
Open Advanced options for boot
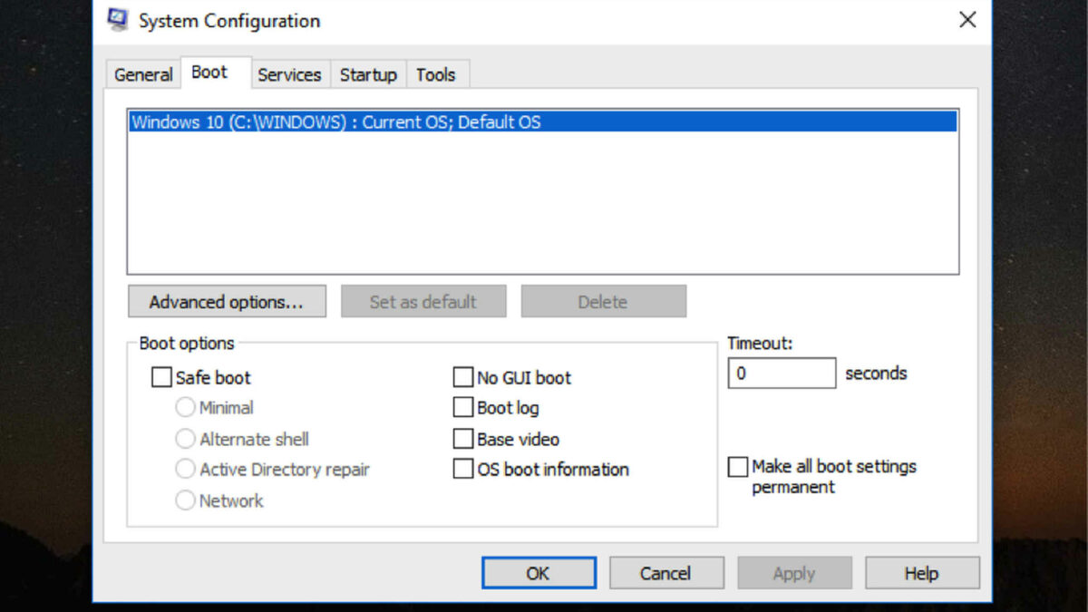coord(227,302)
